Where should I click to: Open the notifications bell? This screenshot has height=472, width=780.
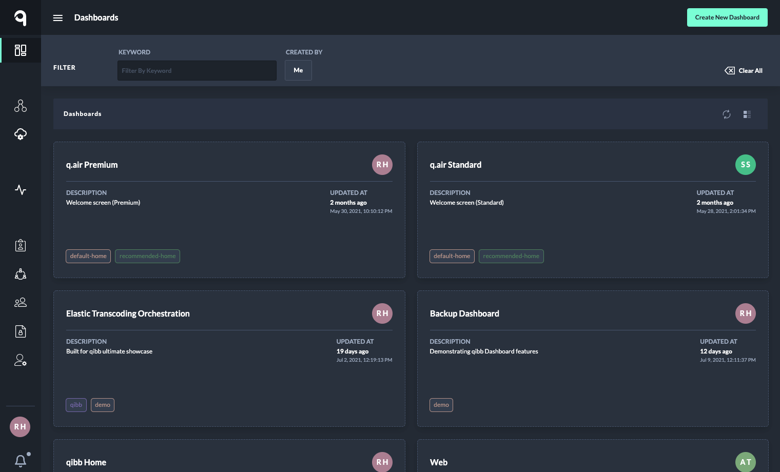[21, 461]
